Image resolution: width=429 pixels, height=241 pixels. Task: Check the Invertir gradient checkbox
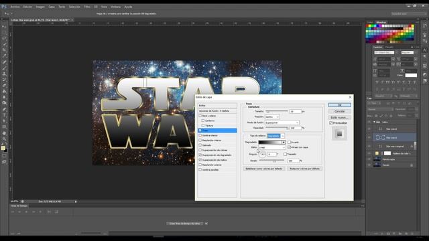[289, 143]
